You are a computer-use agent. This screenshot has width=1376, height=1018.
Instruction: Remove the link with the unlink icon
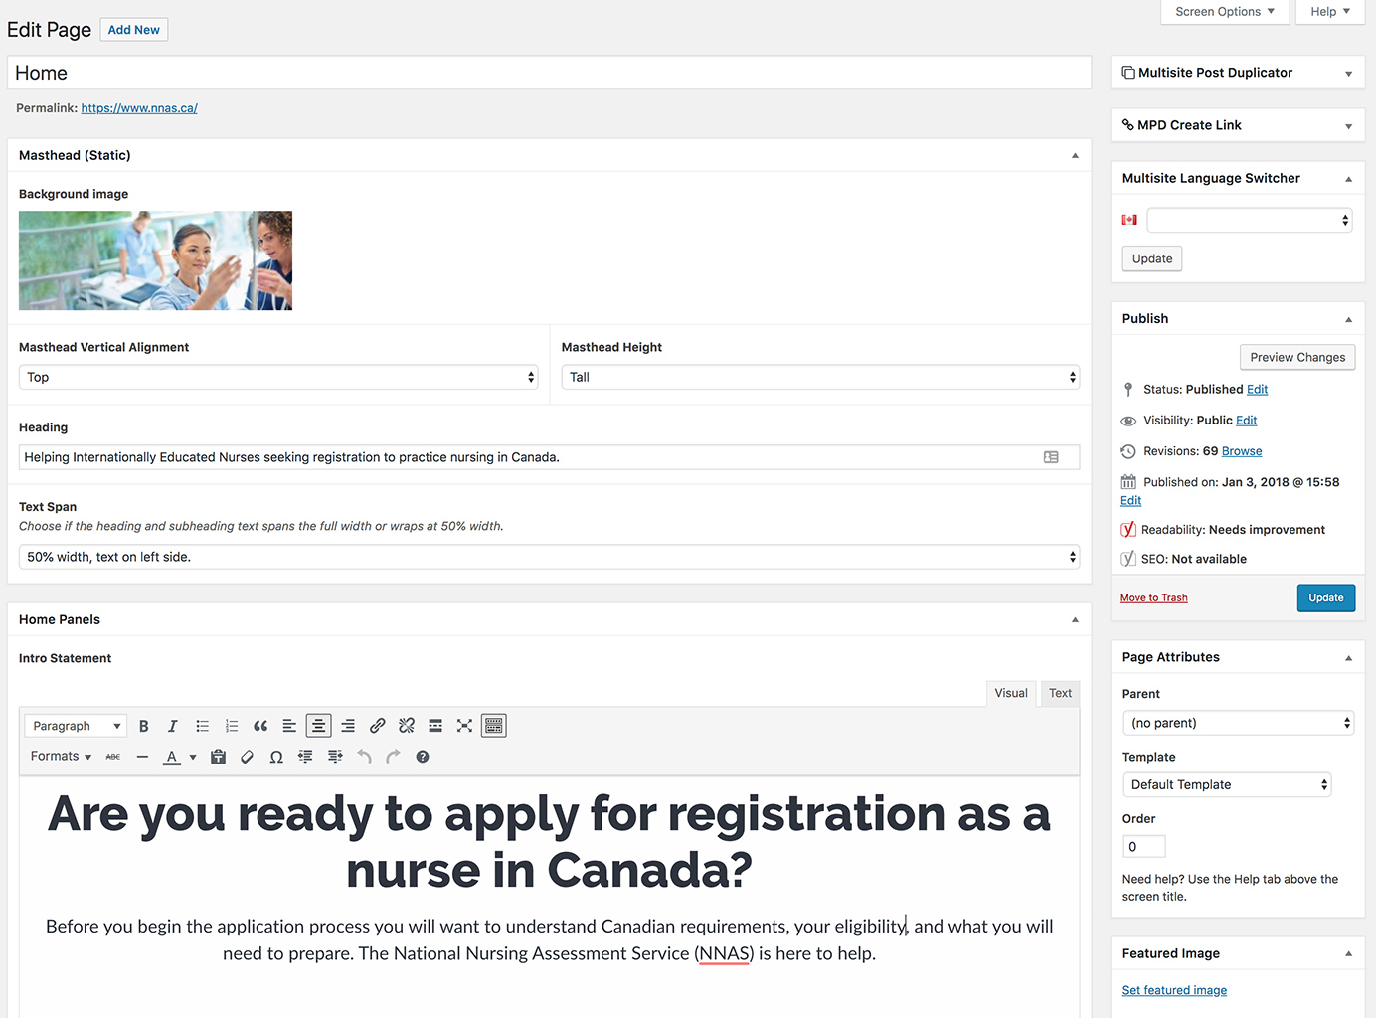[406, 725]
